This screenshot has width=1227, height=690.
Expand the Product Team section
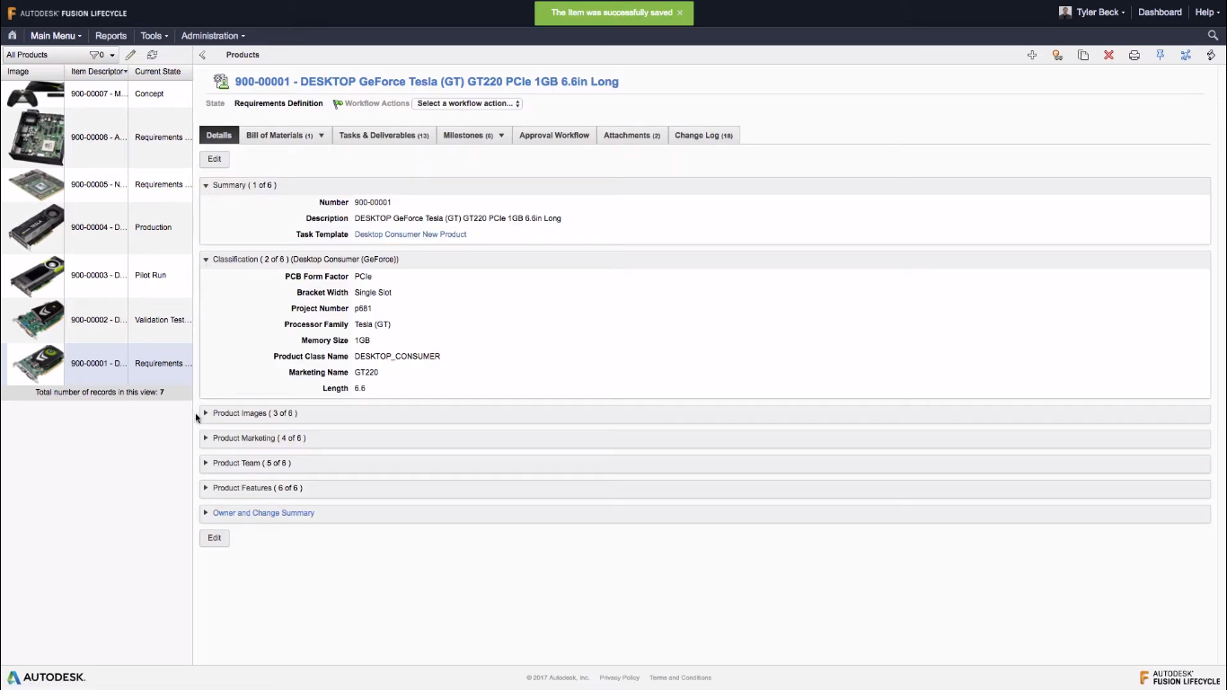pyautogui.click(x=206, y=464)
